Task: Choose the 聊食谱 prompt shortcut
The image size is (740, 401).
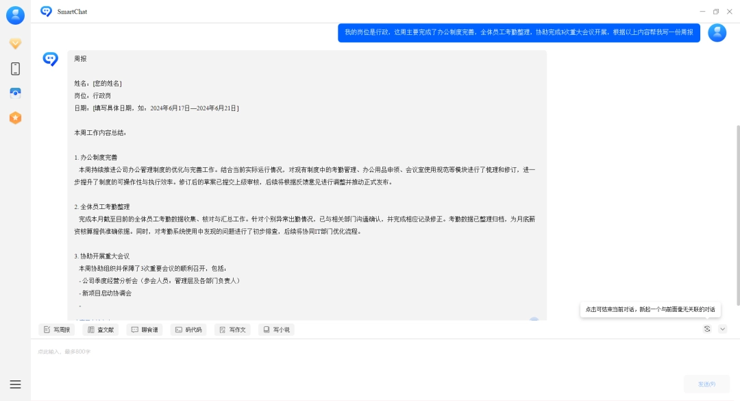Action: [145, 329]
